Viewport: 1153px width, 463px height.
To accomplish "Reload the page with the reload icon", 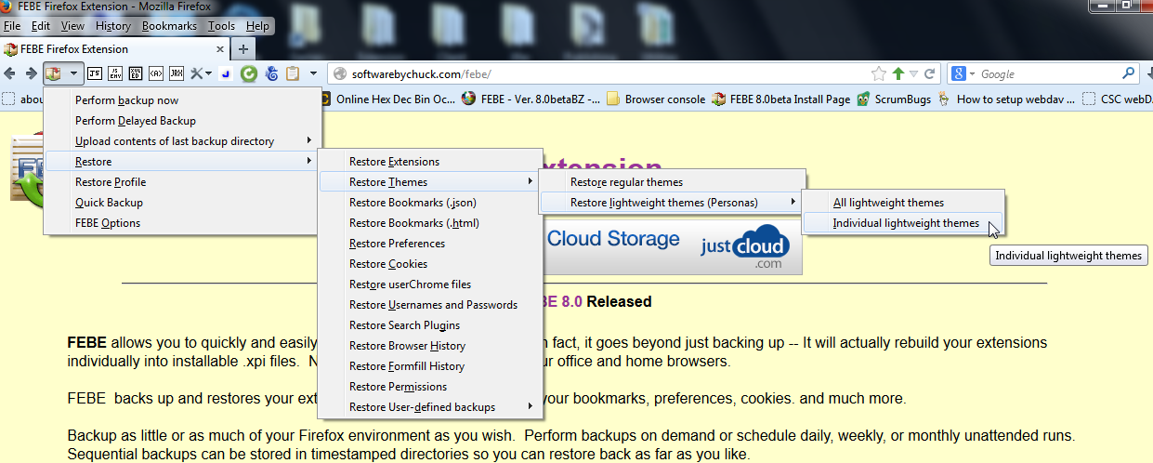I will click(x=930, y=73).
